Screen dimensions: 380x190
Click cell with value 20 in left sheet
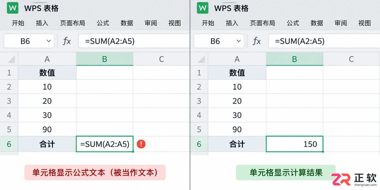47,101
